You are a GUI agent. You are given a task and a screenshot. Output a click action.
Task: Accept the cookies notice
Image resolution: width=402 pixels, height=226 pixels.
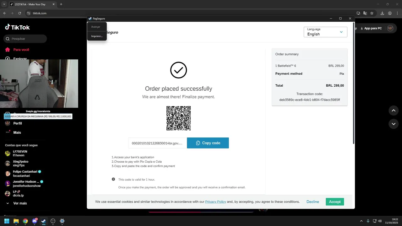(335, 202)
